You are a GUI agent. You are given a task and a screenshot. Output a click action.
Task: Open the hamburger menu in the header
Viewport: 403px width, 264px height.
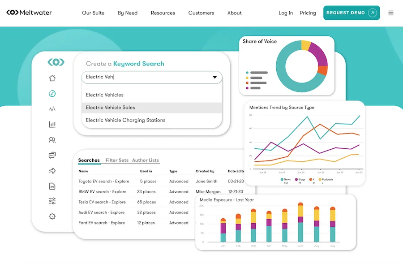click(x=391, y=13)
